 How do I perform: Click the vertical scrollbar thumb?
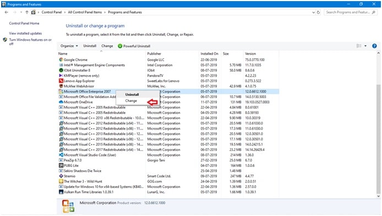click(x=378, y=139)
